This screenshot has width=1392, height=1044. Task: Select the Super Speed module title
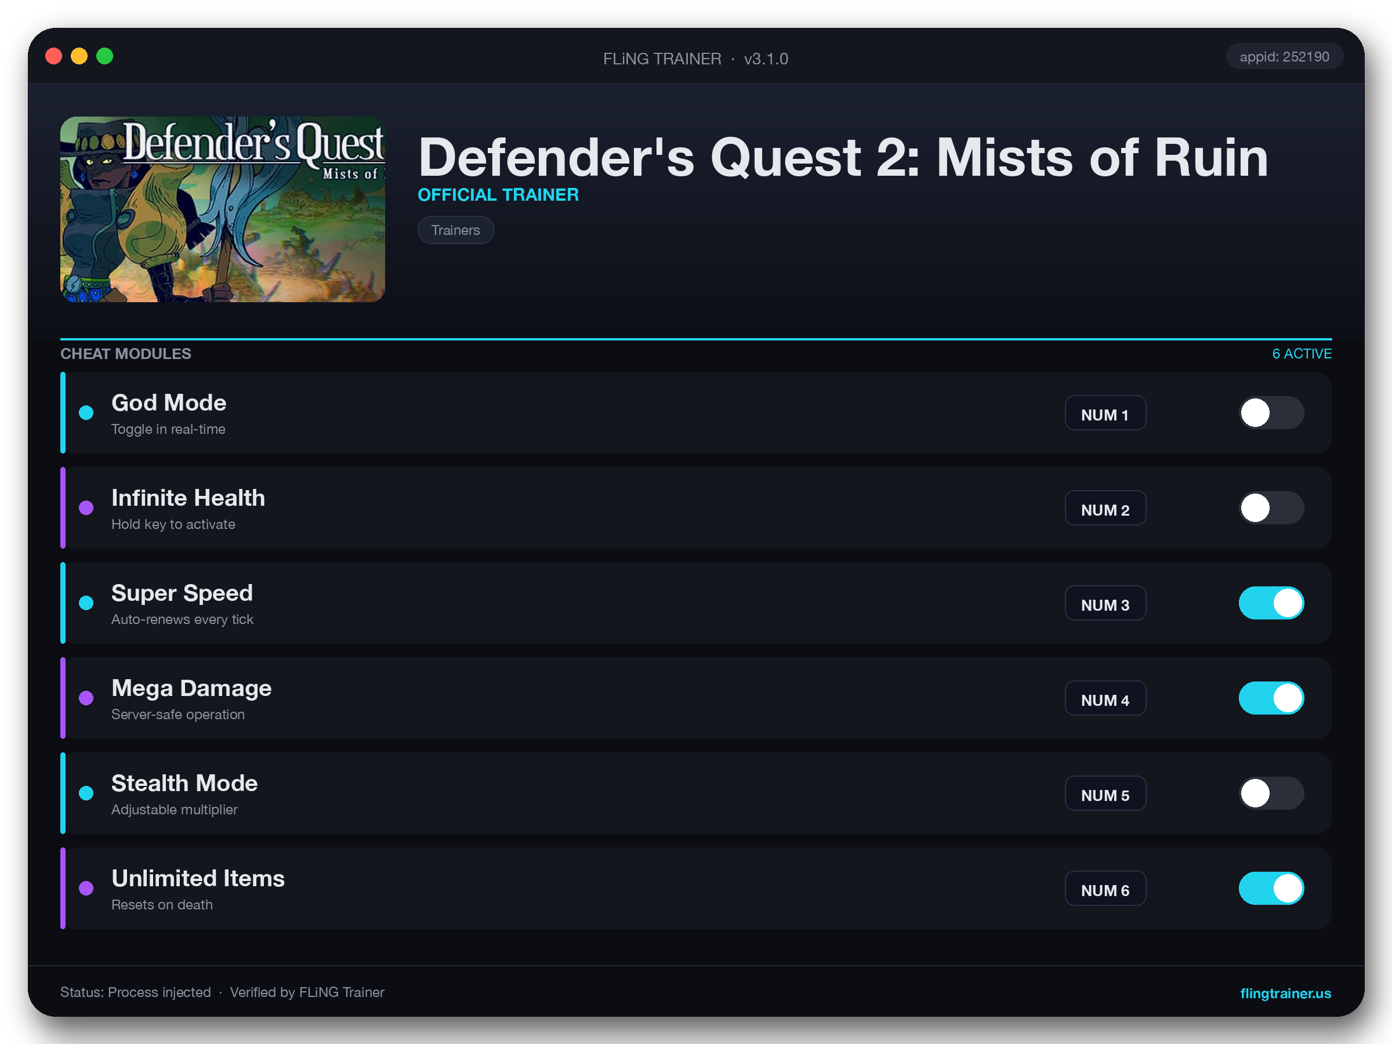pos(182,593)
